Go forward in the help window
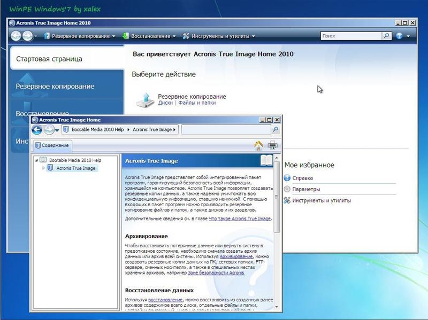The image size is (428, 320). (49, 130)
